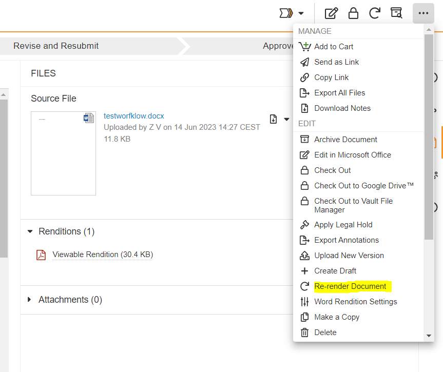Choose Word Rendition Settings option

point(355,302)
